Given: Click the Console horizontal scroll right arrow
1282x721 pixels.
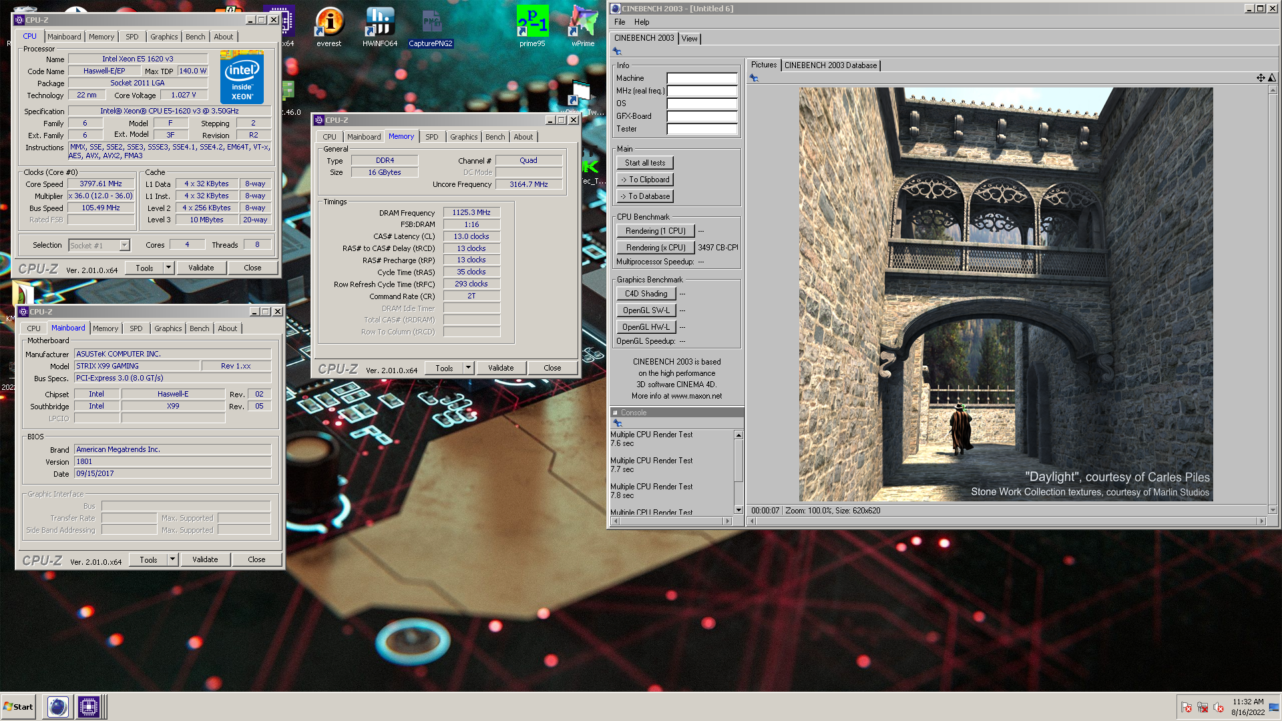Looking at the screenshot, I should click(728, 521).
